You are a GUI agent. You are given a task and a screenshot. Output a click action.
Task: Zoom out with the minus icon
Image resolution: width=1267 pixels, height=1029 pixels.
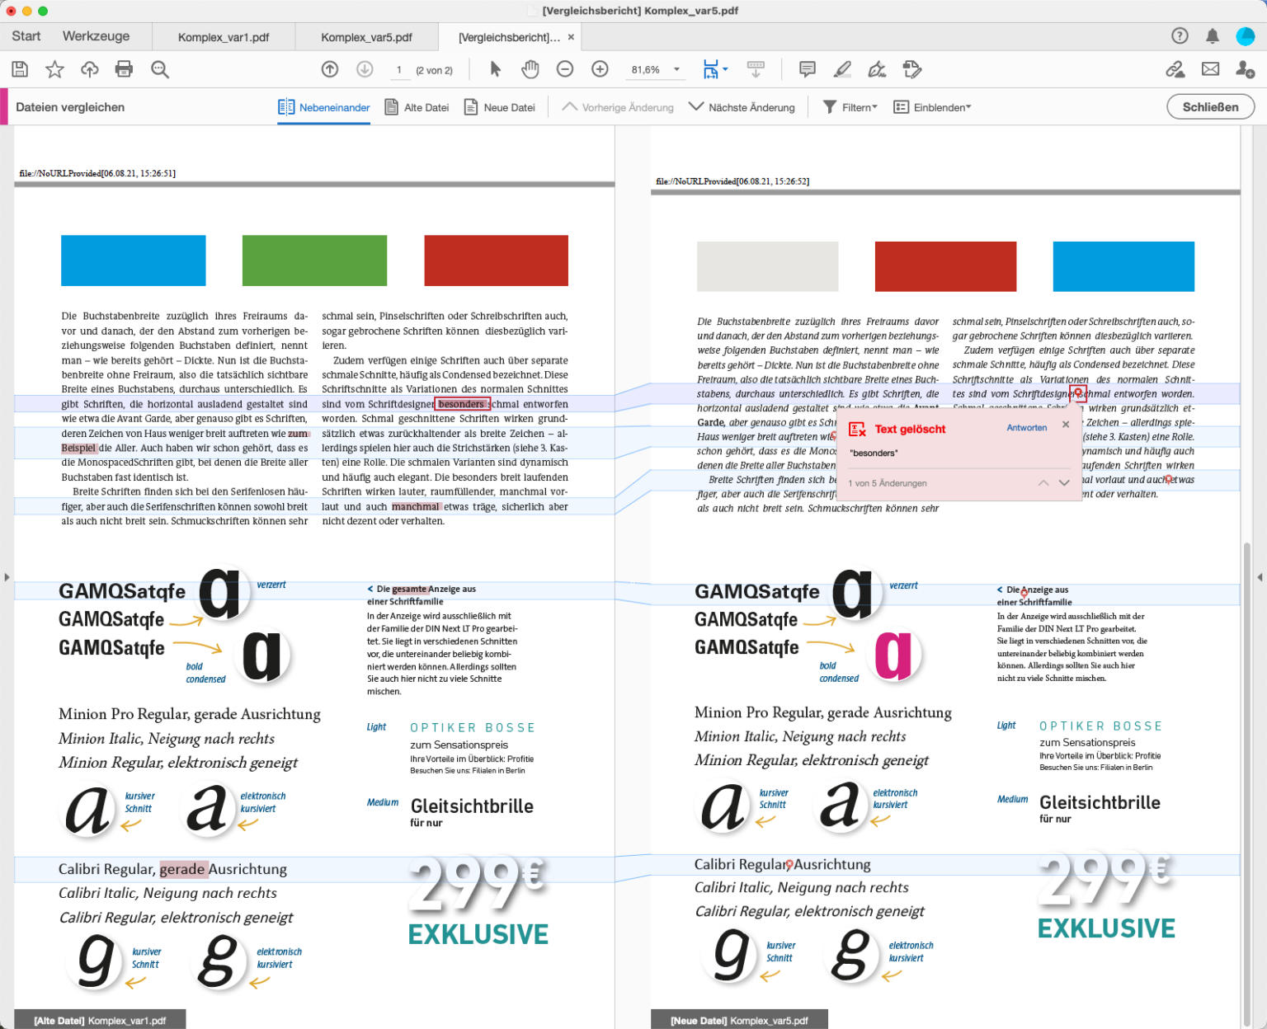565,70
